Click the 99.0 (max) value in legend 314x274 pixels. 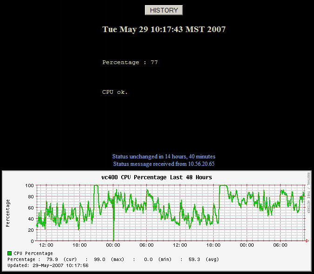[99, 259]
